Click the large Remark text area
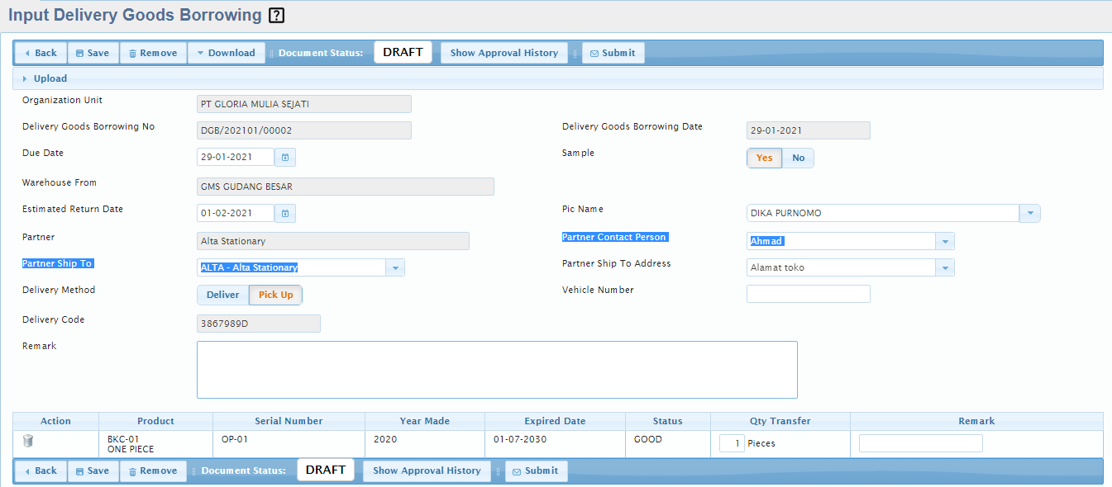This screenshot has width=1112, height=487. (497, 370)
